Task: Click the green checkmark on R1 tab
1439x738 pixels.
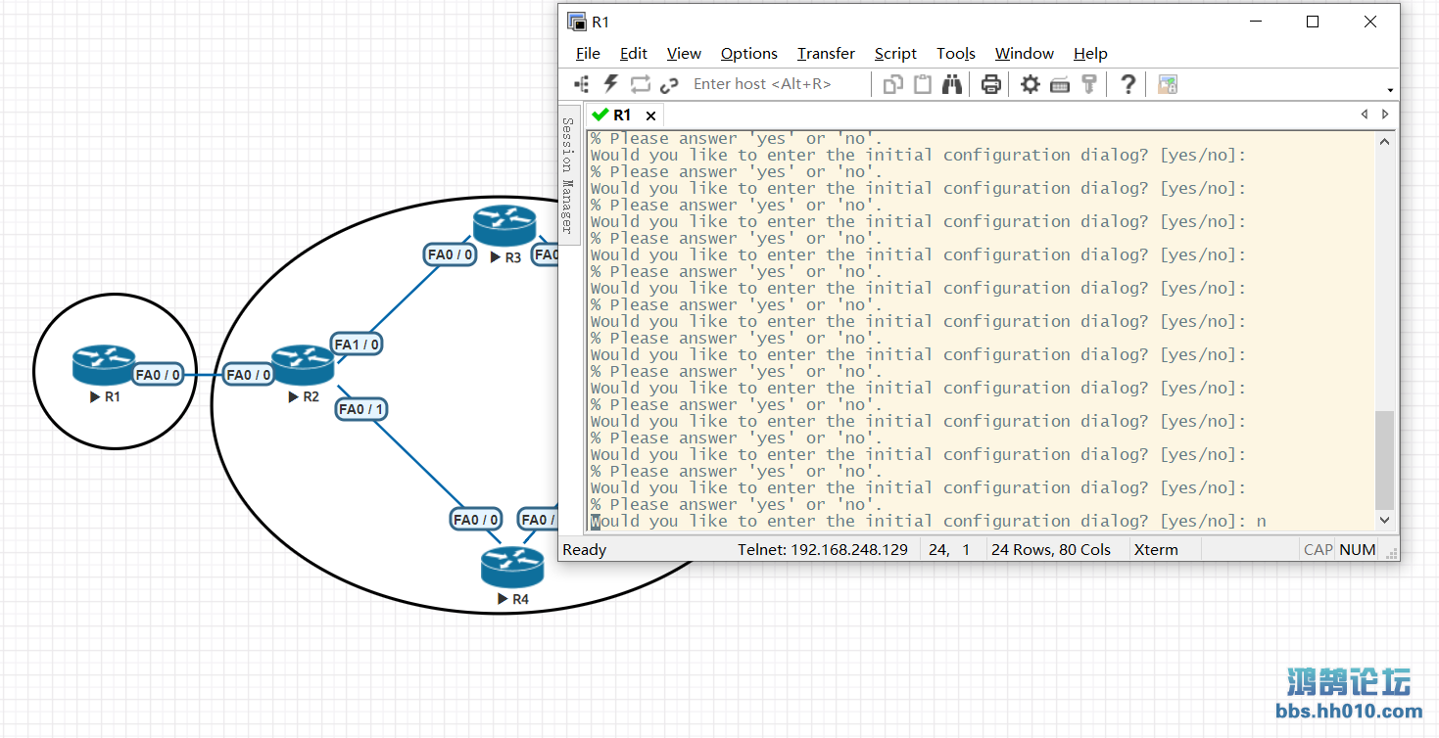Action: (600, 115)
